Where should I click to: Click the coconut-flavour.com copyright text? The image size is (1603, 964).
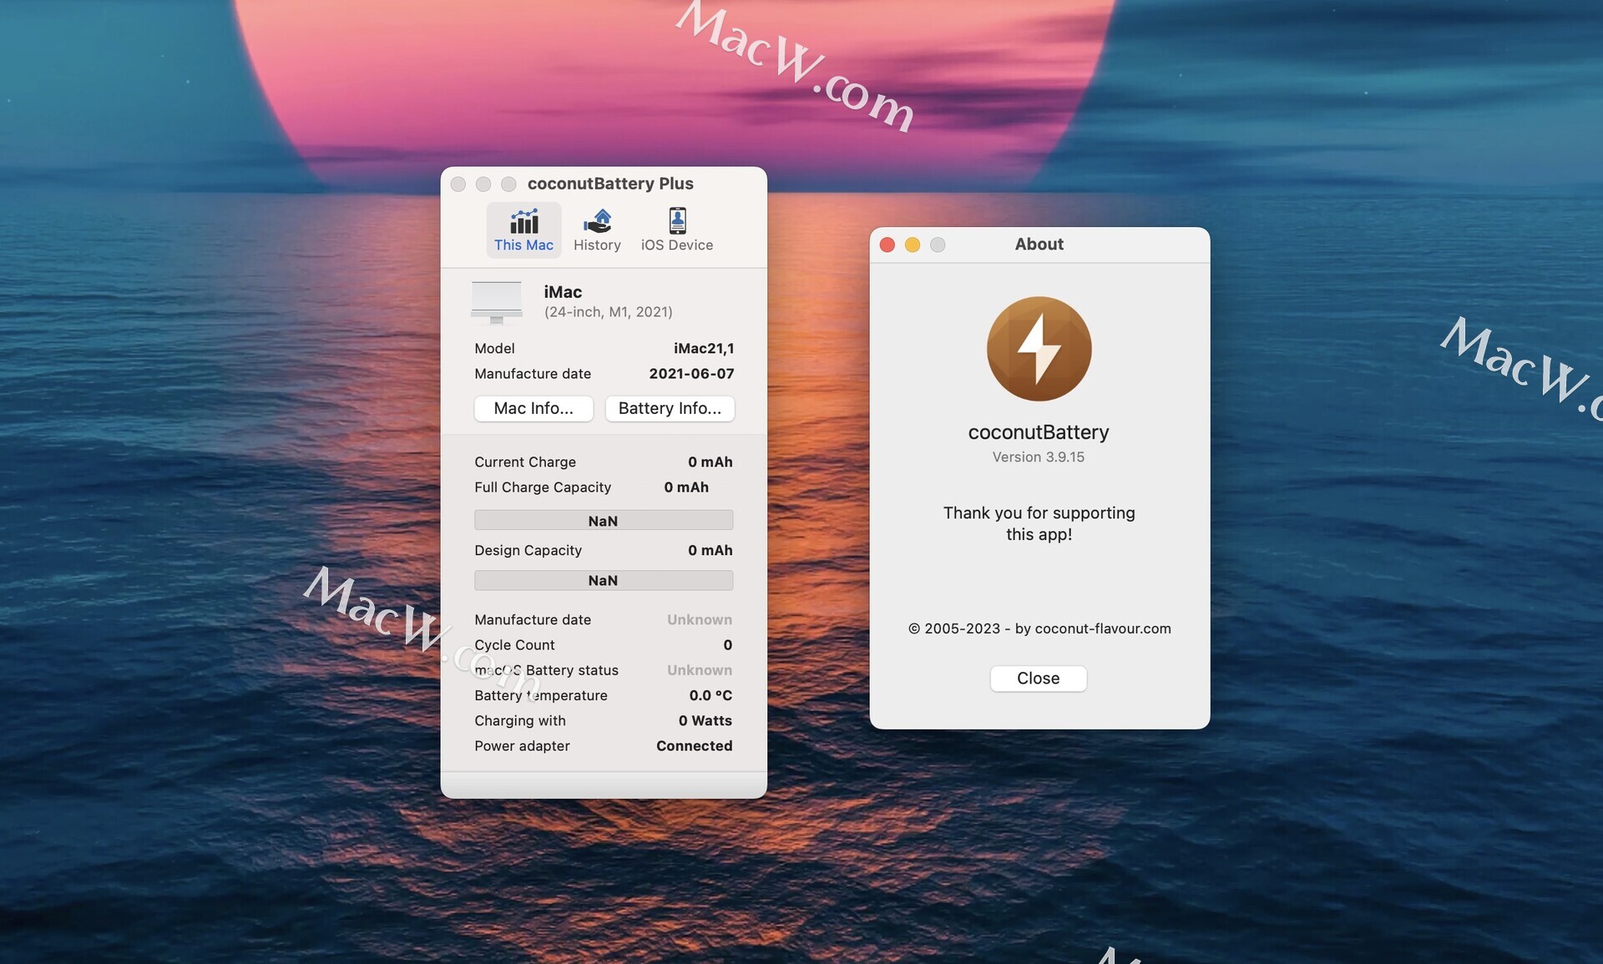tap(1039, 628)
